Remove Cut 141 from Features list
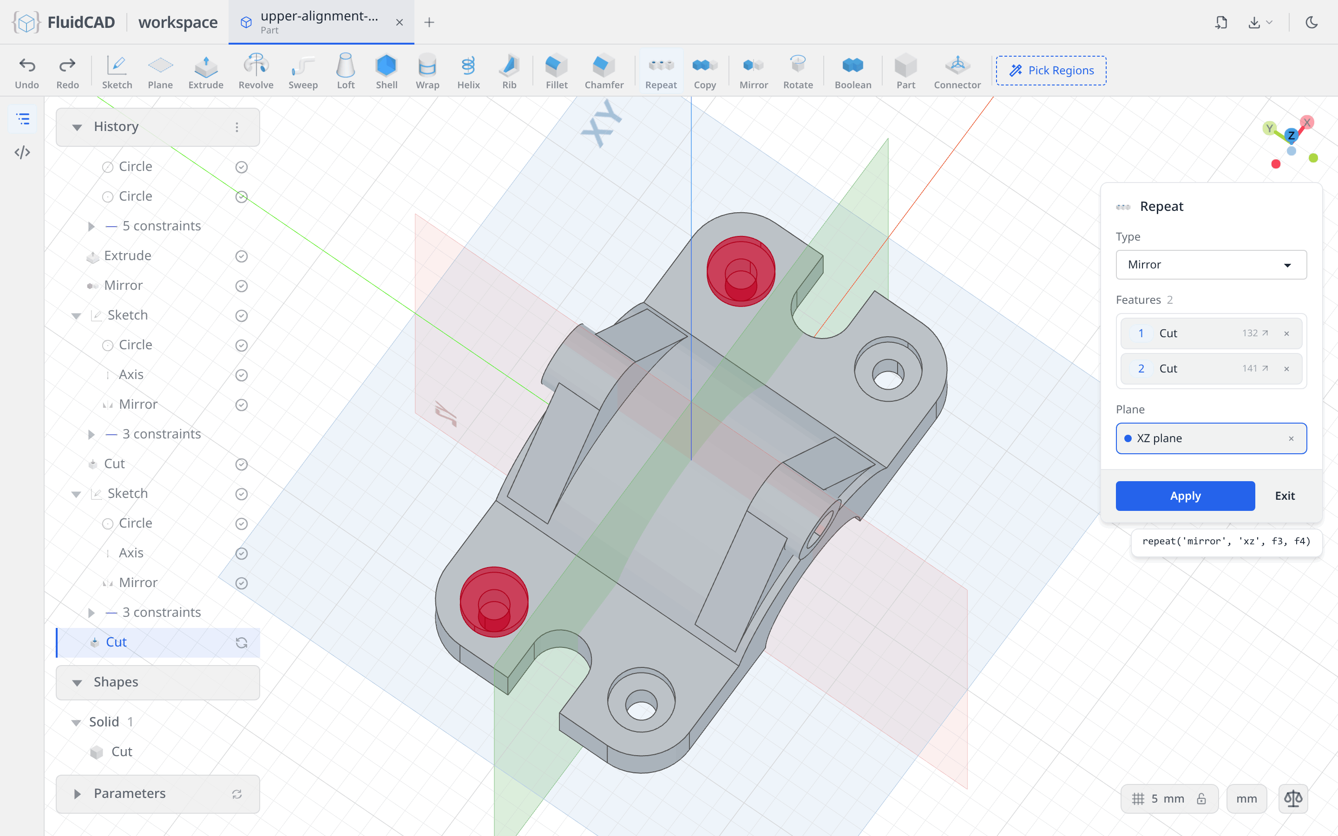 point(1286,369)
